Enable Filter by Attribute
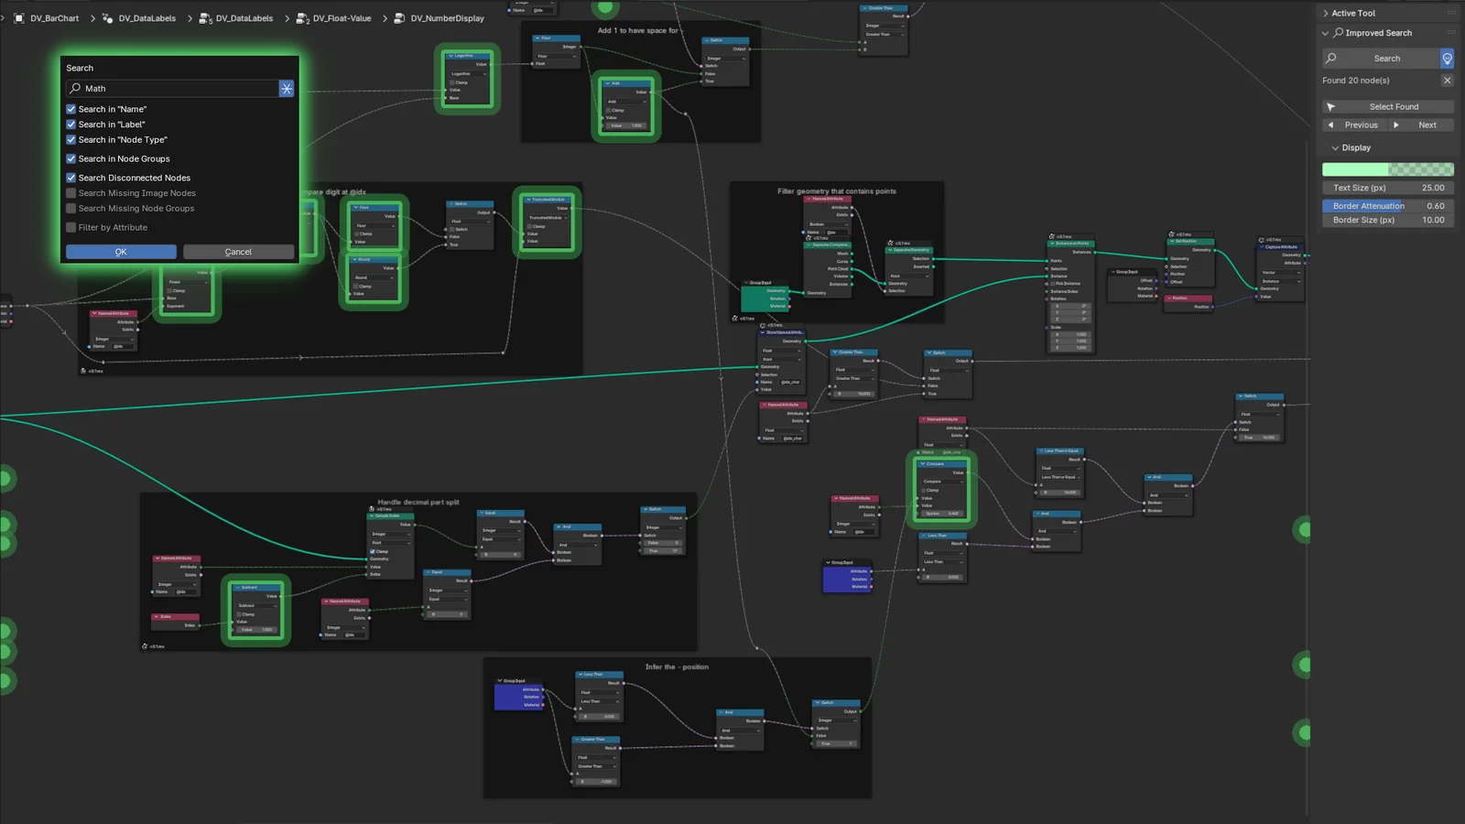The width and height of the screenshot is (1465, 824). pos(71,227)
